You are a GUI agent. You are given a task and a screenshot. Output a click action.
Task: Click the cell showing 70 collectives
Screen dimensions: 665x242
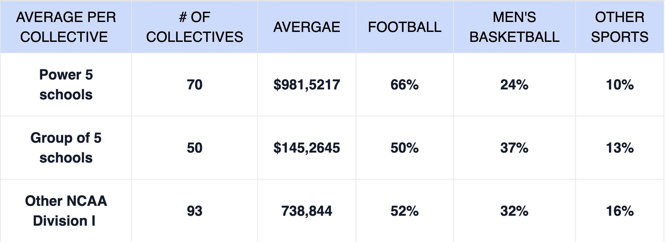194,85
